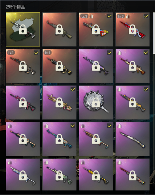Viewport: 155px width, 195px height.
Task: Select the golden ornate machine gun skin
Action: tap(59, 102)
